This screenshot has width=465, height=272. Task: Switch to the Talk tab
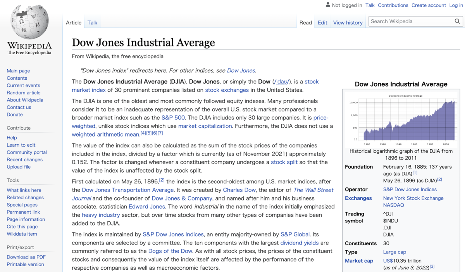pyautogui.click(x=92, y=22)
